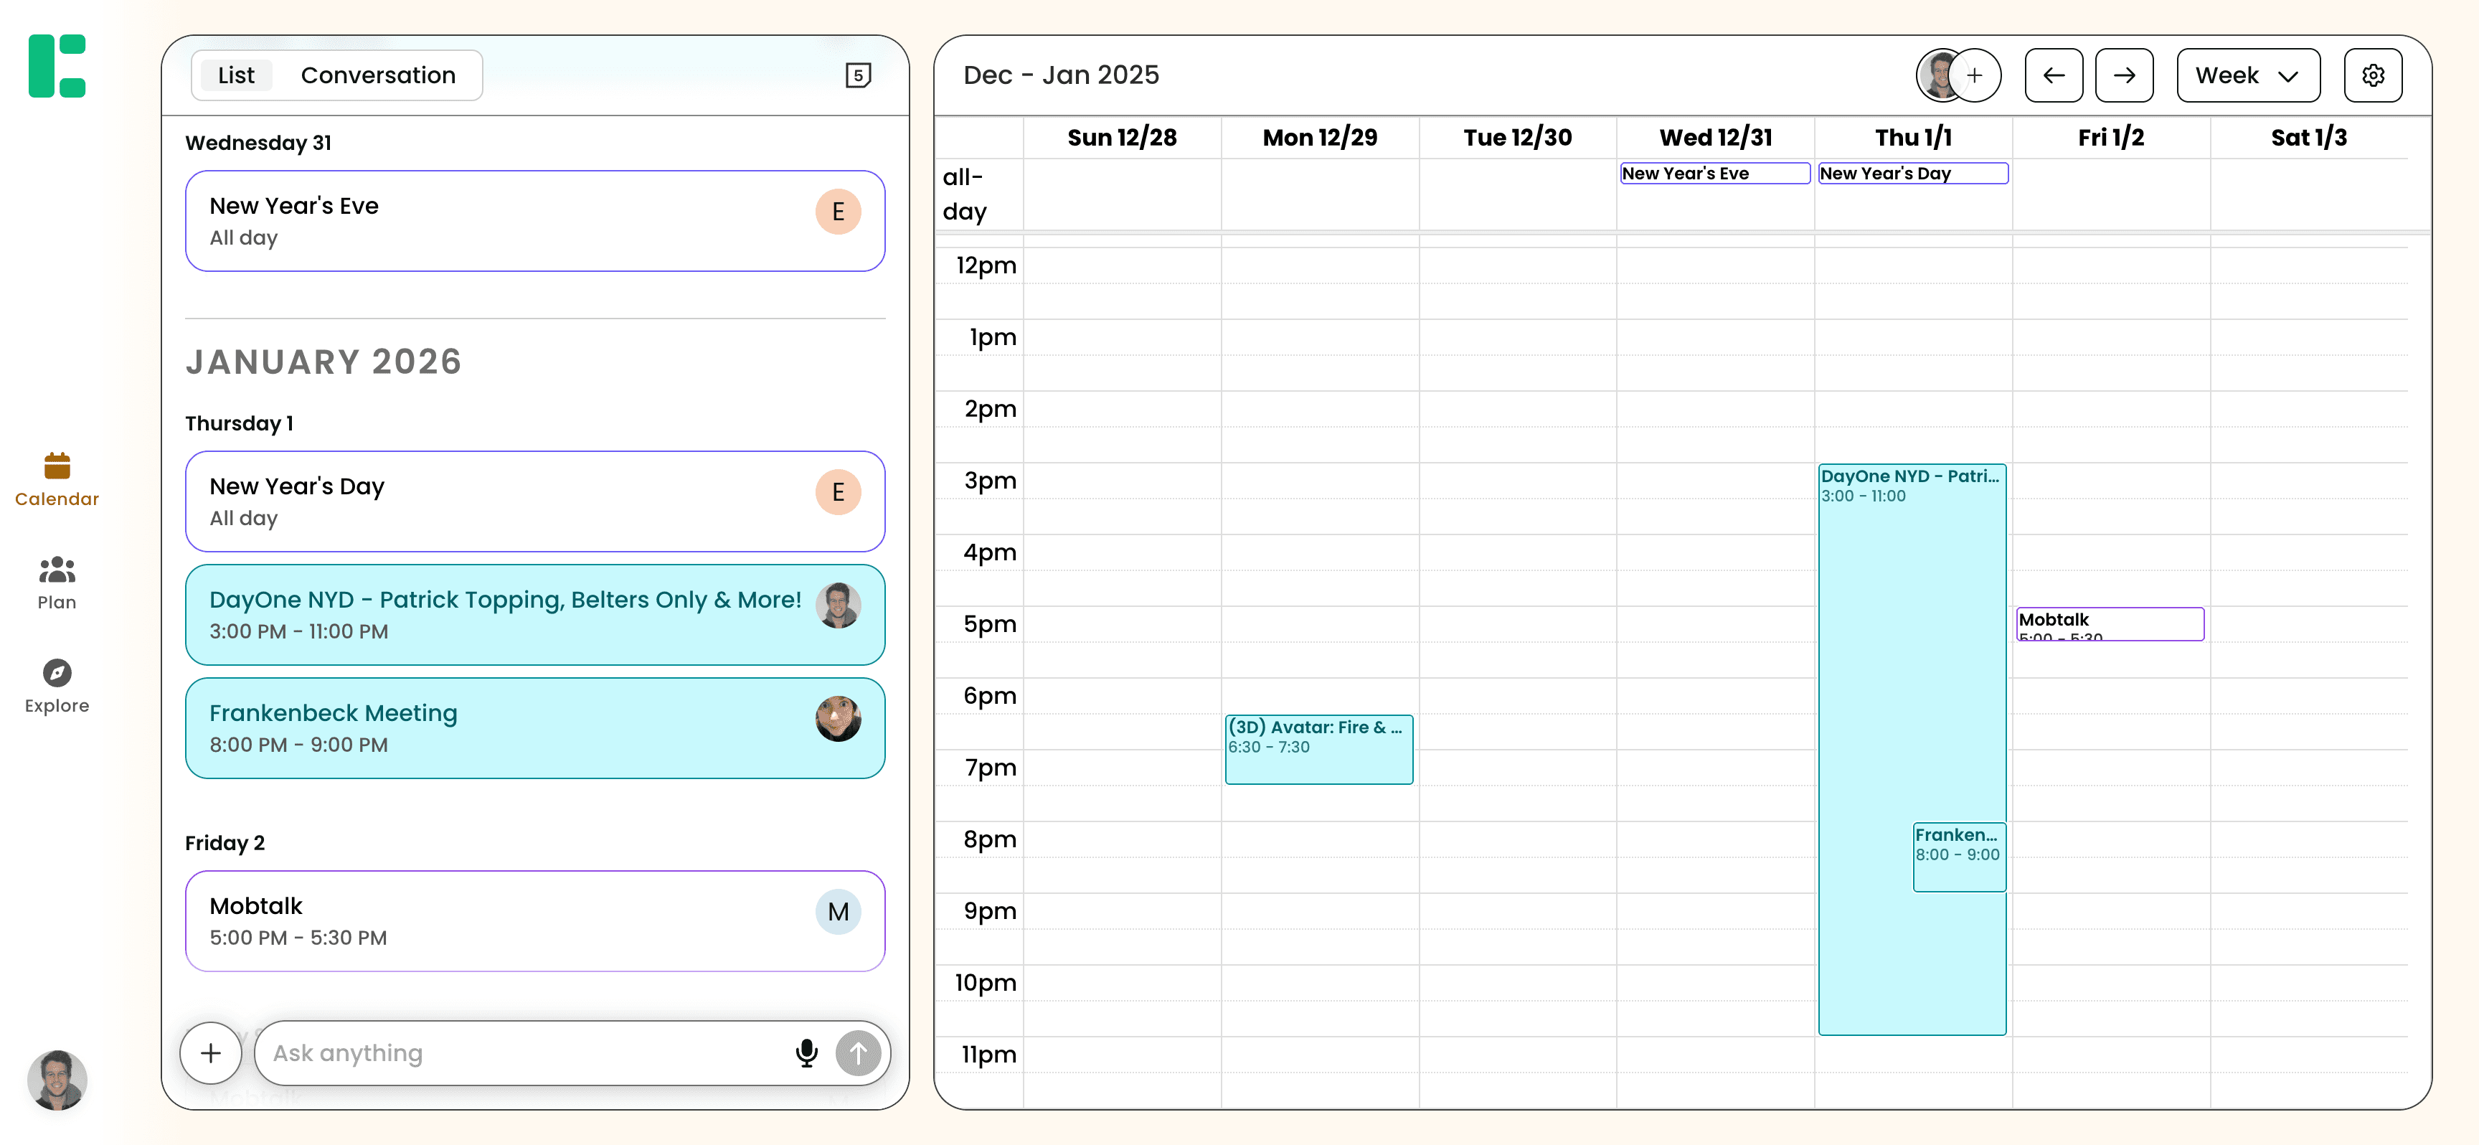
Task: Select the Avatar: Fire event on Monday
Action: (x=1318, y=748)
